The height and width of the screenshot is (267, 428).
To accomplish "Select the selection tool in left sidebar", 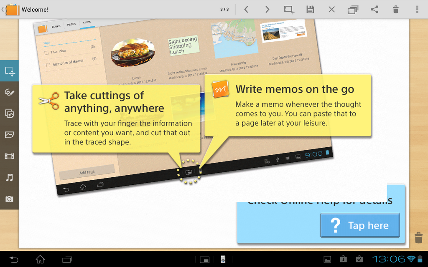I will (9, 71).
